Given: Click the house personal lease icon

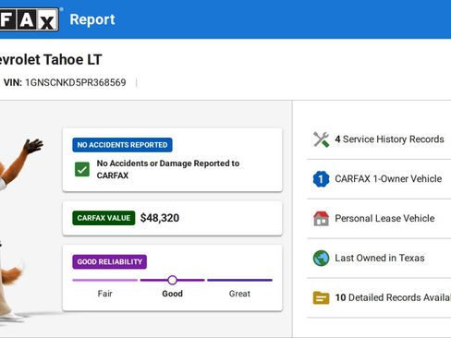Looking at the screenshot, I should (321, 219).
